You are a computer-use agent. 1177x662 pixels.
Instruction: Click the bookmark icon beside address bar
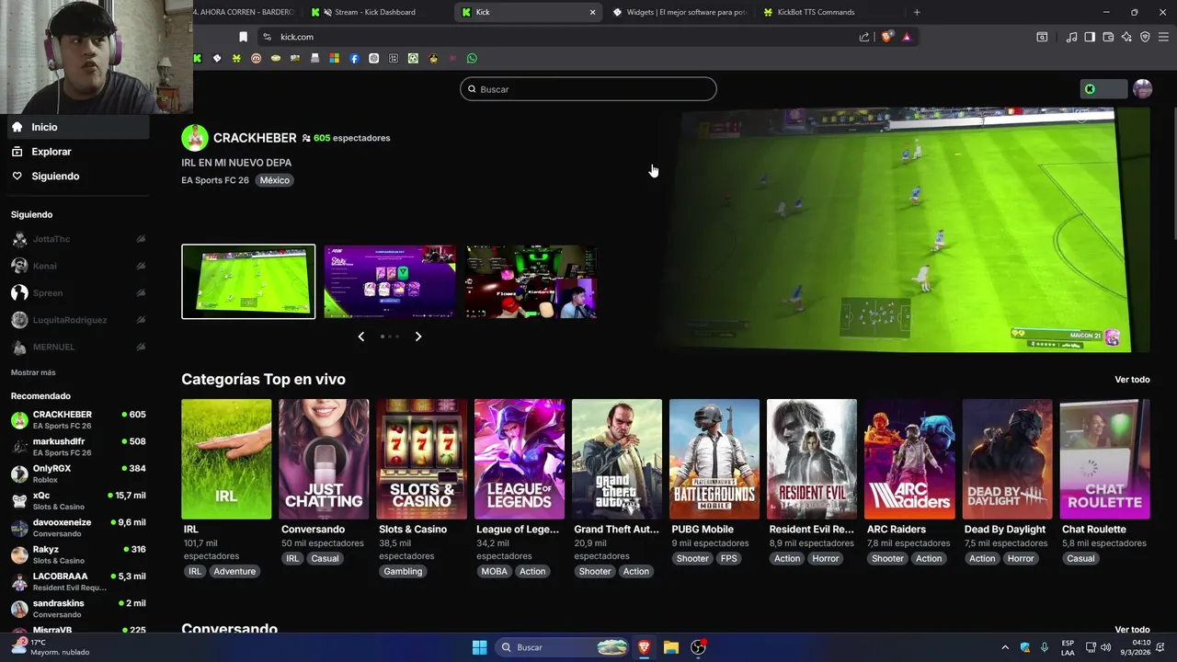[x=243, y=37]
